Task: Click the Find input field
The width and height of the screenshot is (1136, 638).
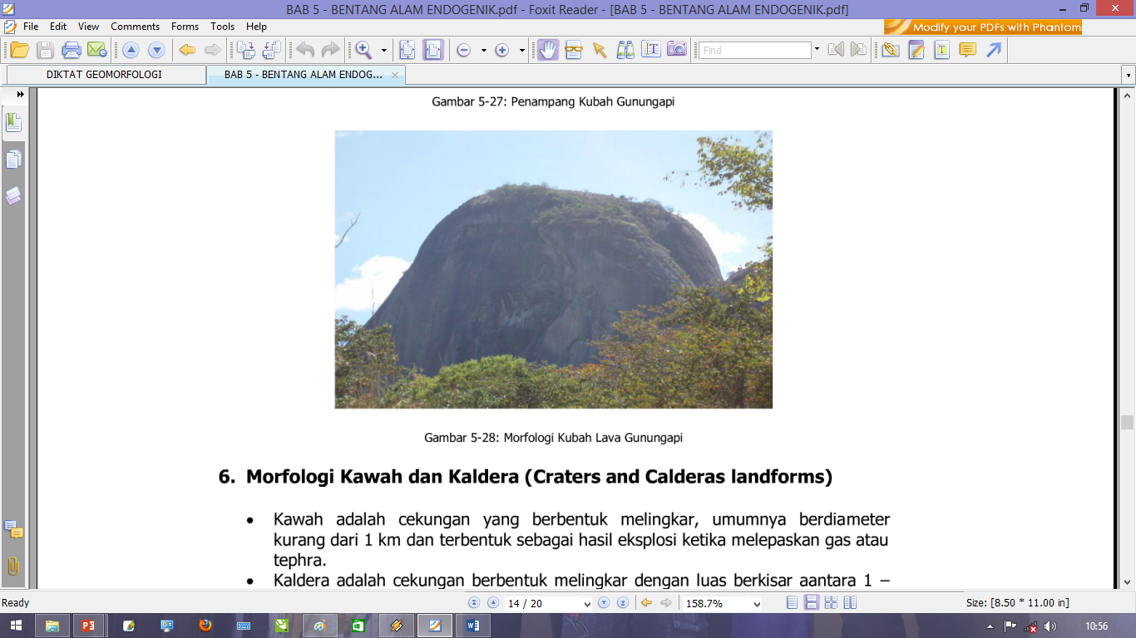Action: click(754, 51)
